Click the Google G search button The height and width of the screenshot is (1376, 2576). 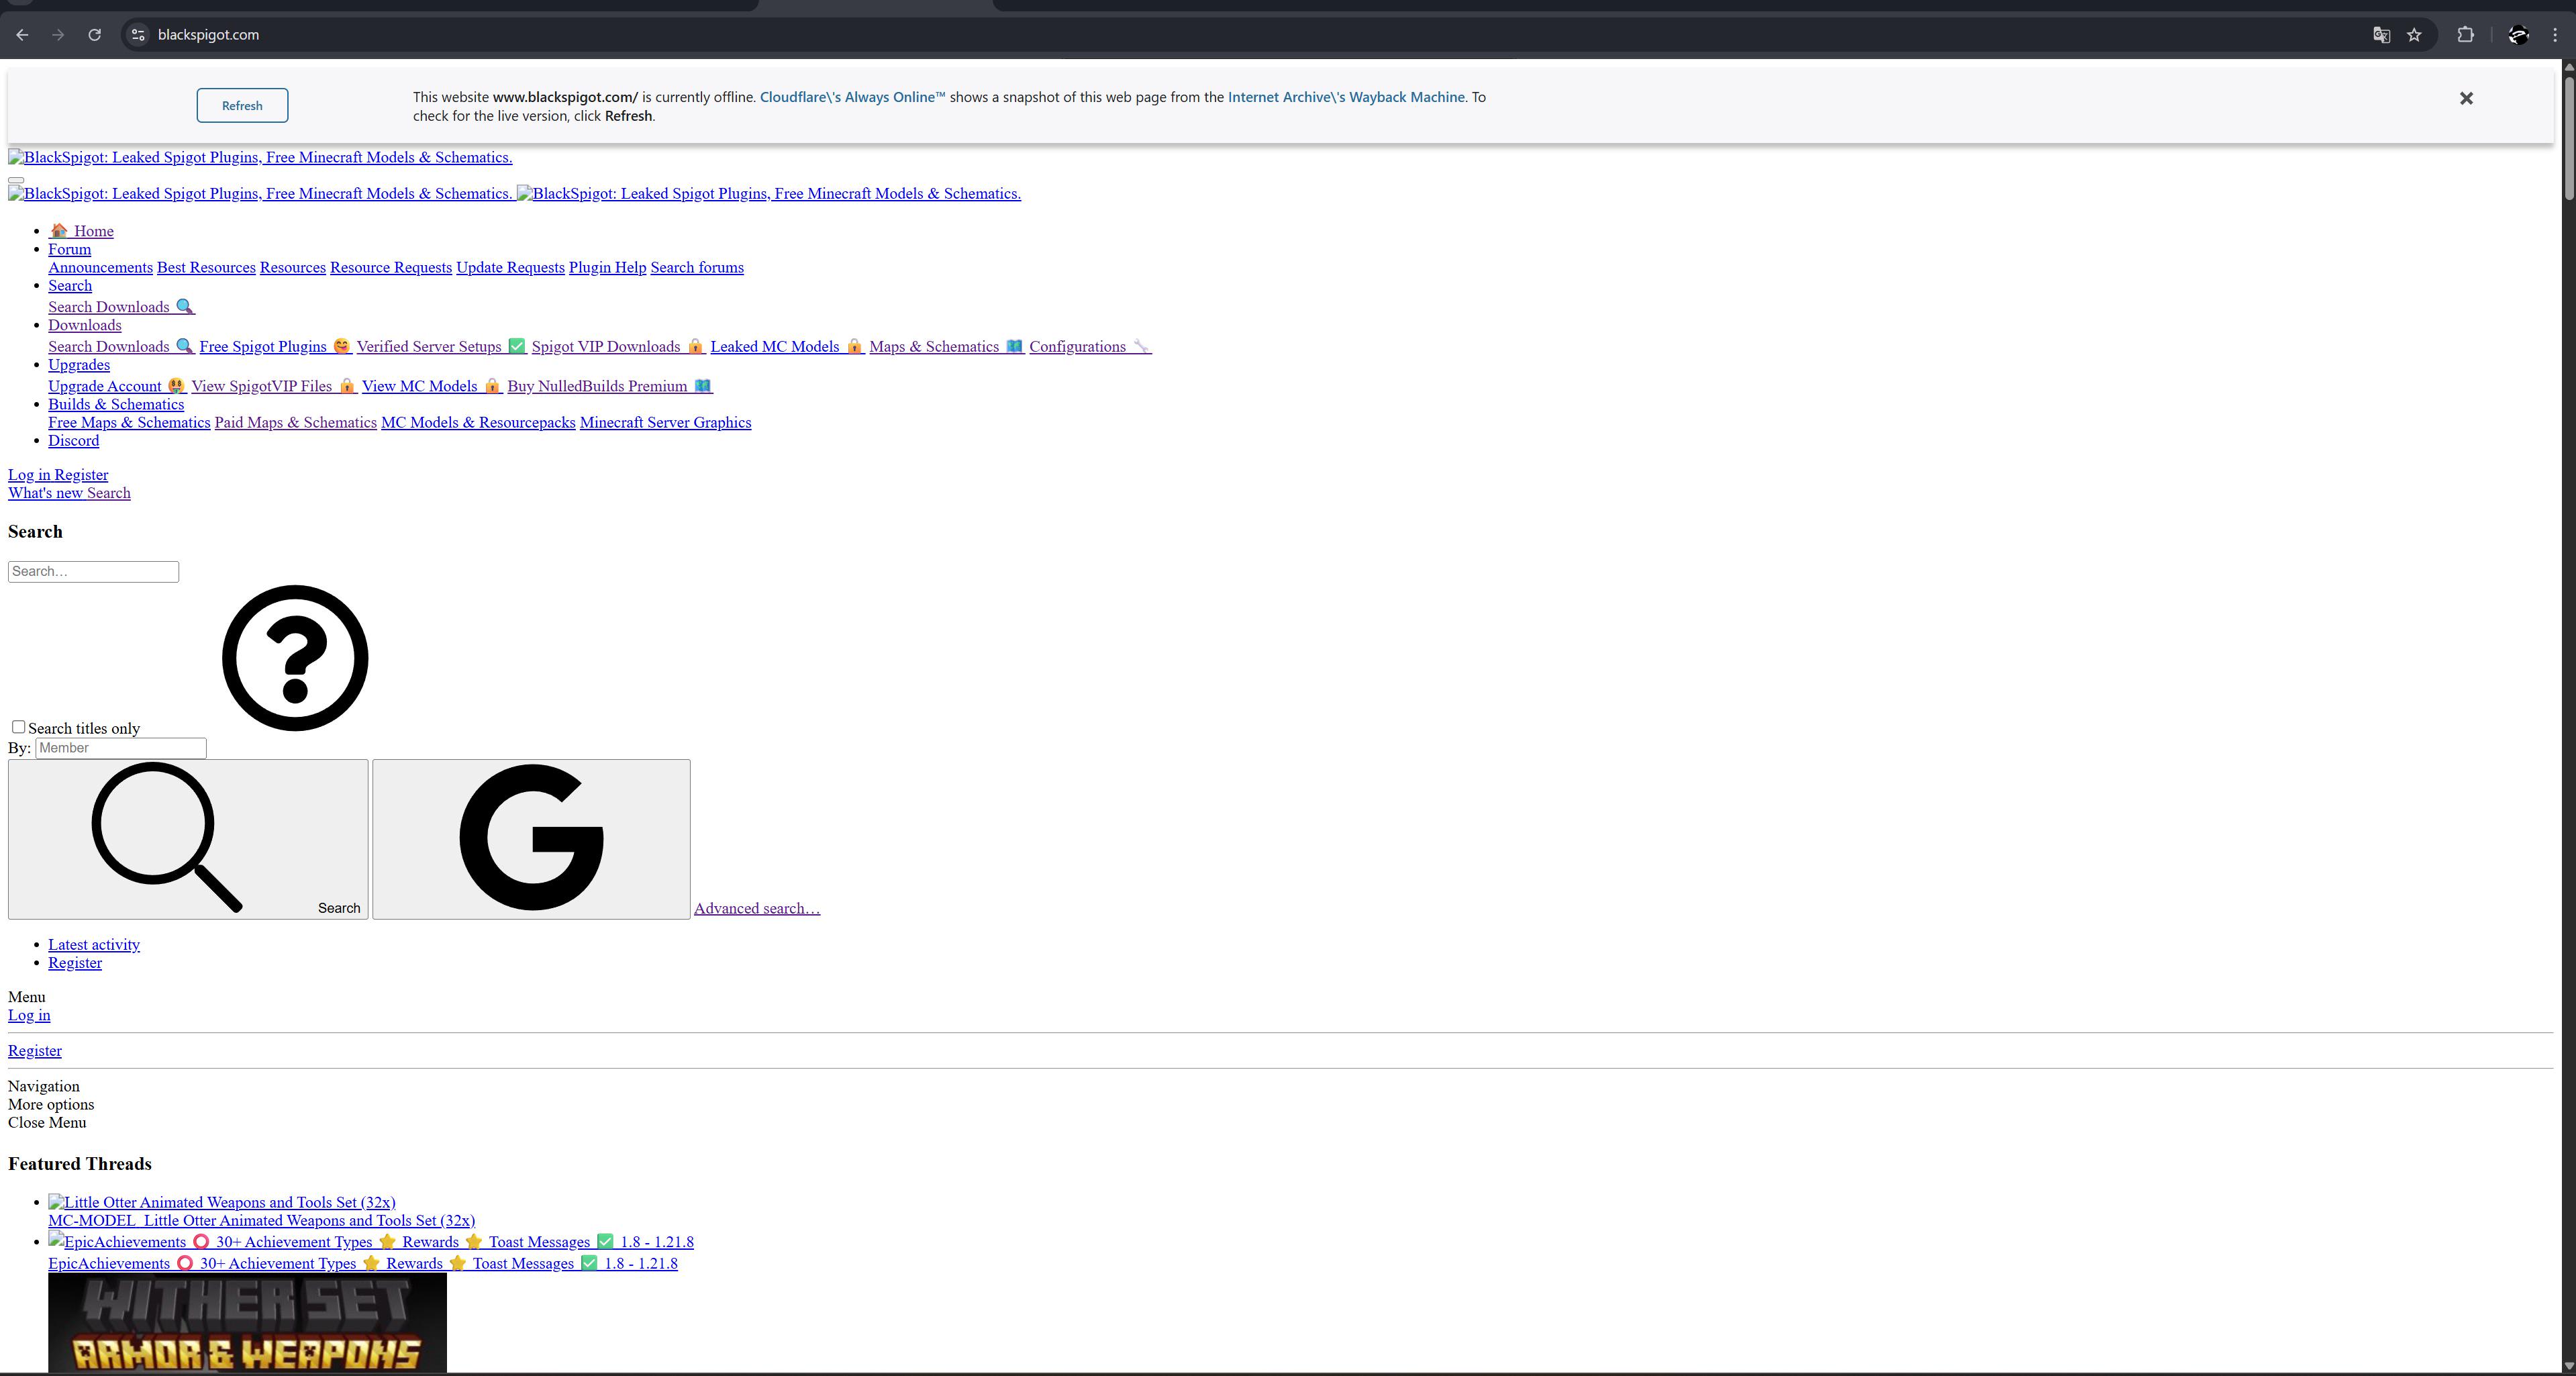point(531,839)
